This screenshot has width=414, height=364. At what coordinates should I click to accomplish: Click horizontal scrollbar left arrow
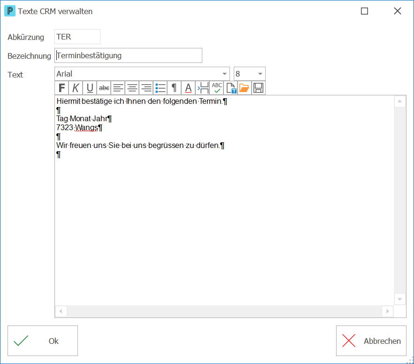(x=61, y=311)
